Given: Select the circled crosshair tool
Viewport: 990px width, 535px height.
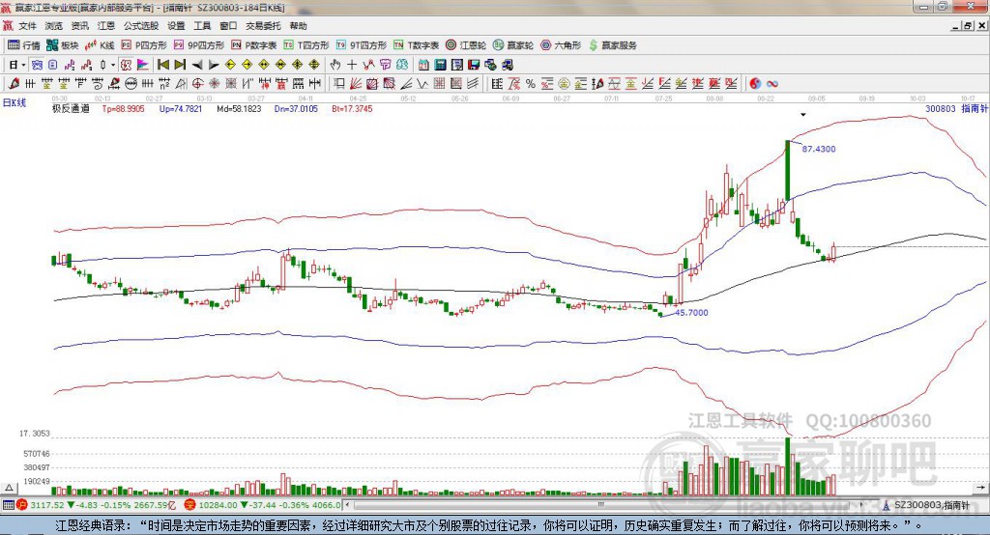Looking at the screenshot, I should [x=197, y=83].
